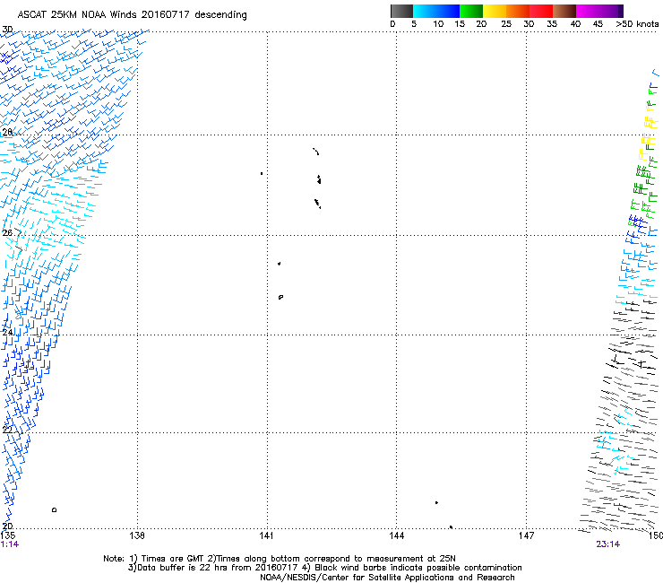Click the legend label '10'
Screen dimensions: 663x583
tap(438, 24)
